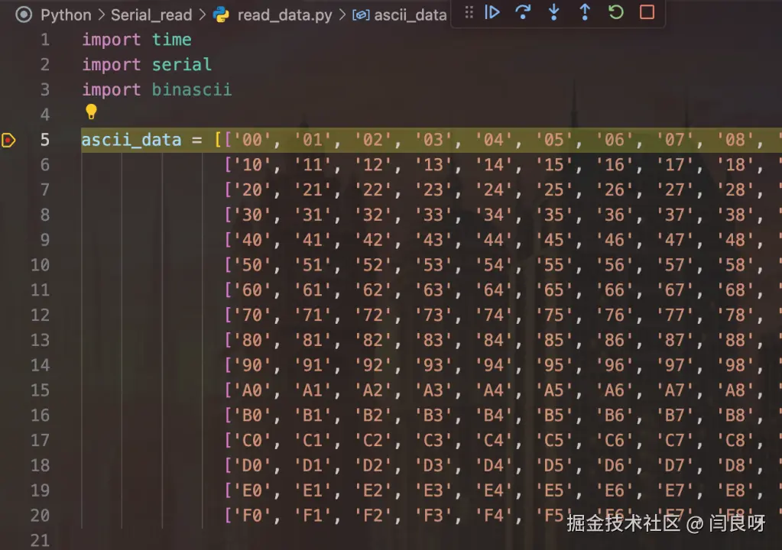Click the '44' string on line 9
This screenshot has height=550, width=782.
[x=494, y=240]
